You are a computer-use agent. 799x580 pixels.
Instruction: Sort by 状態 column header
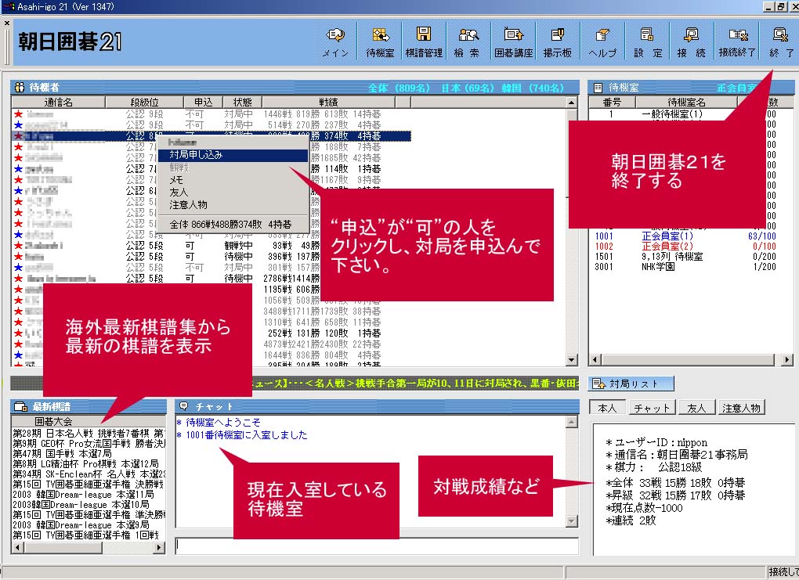pyautogui.click(x=243, y=103)
